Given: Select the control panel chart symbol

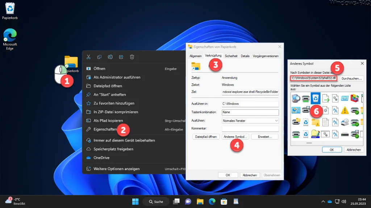Looking at the screenshot, I should click(296, 110).
